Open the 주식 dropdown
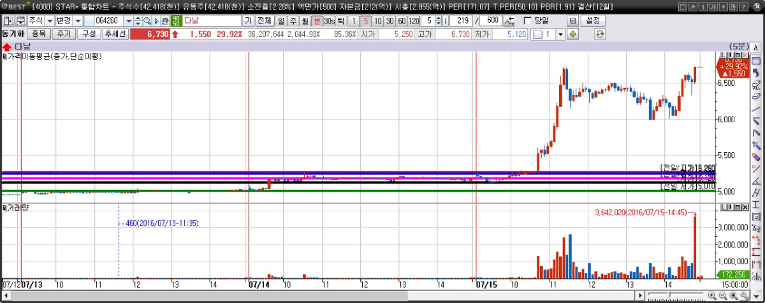Image resolution: width=765 pixels, height=303 pixels. [x=49, y=20]
